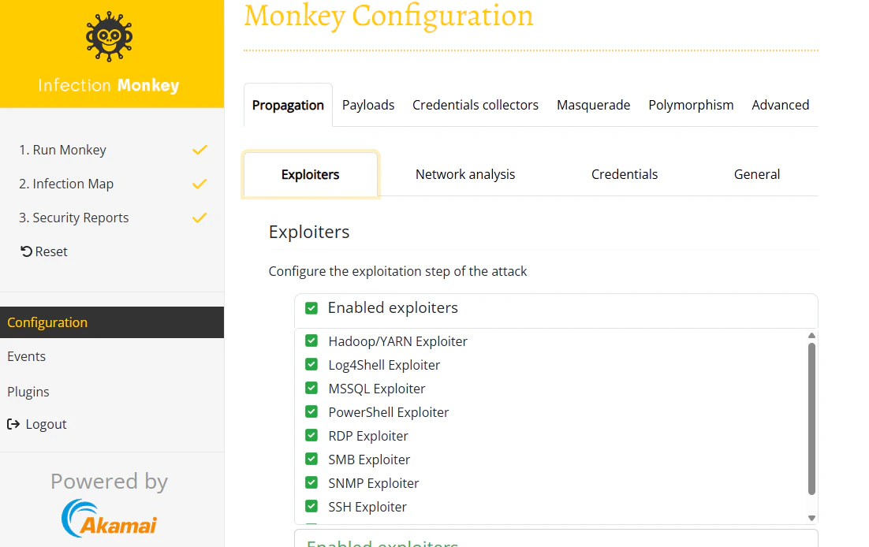Go to 1. Run Monkey page
This screenshot has width=869, height=547.
click(62, 151)
